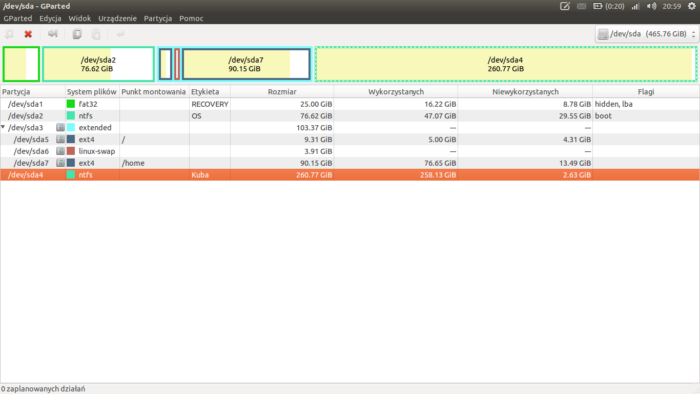
Task: Click the Flagi column header
Action: coord(646,91)
